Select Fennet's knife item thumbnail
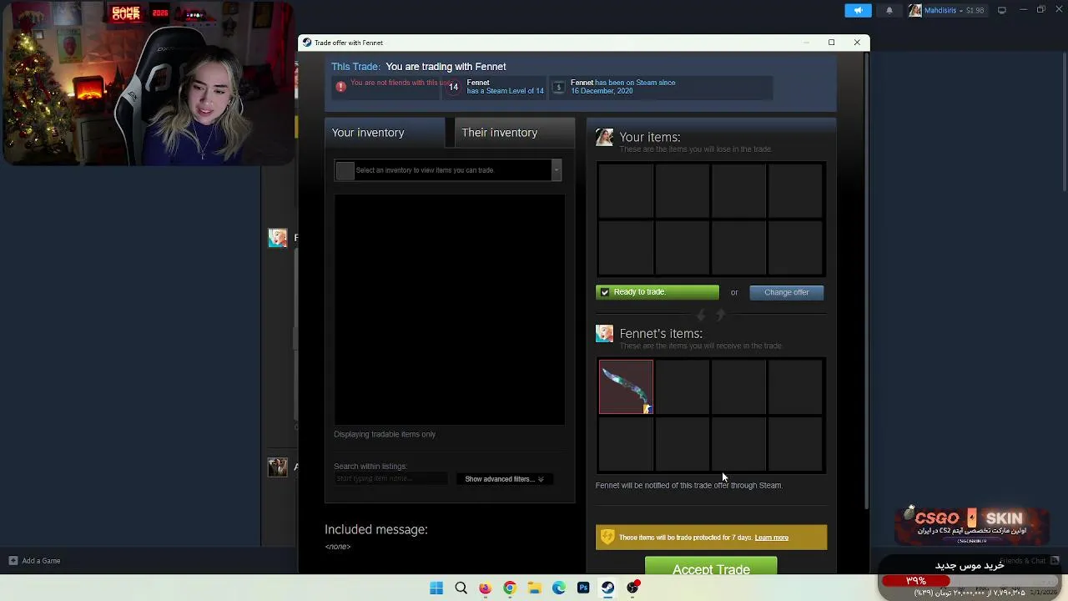The width and height of the screenshot is (1068, 601). click(x=626, y=386)
